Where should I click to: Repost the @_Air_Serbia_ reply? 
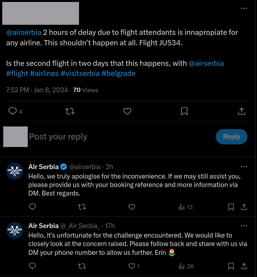[x=82, y=266]
